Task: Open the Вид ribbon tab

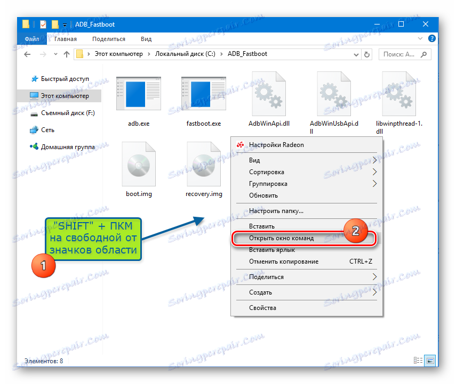Action: pyautogui.click(x=146, y=39)
